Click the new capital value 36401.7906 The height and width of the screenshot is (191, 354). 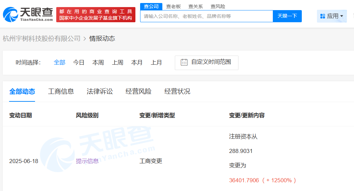244,181
